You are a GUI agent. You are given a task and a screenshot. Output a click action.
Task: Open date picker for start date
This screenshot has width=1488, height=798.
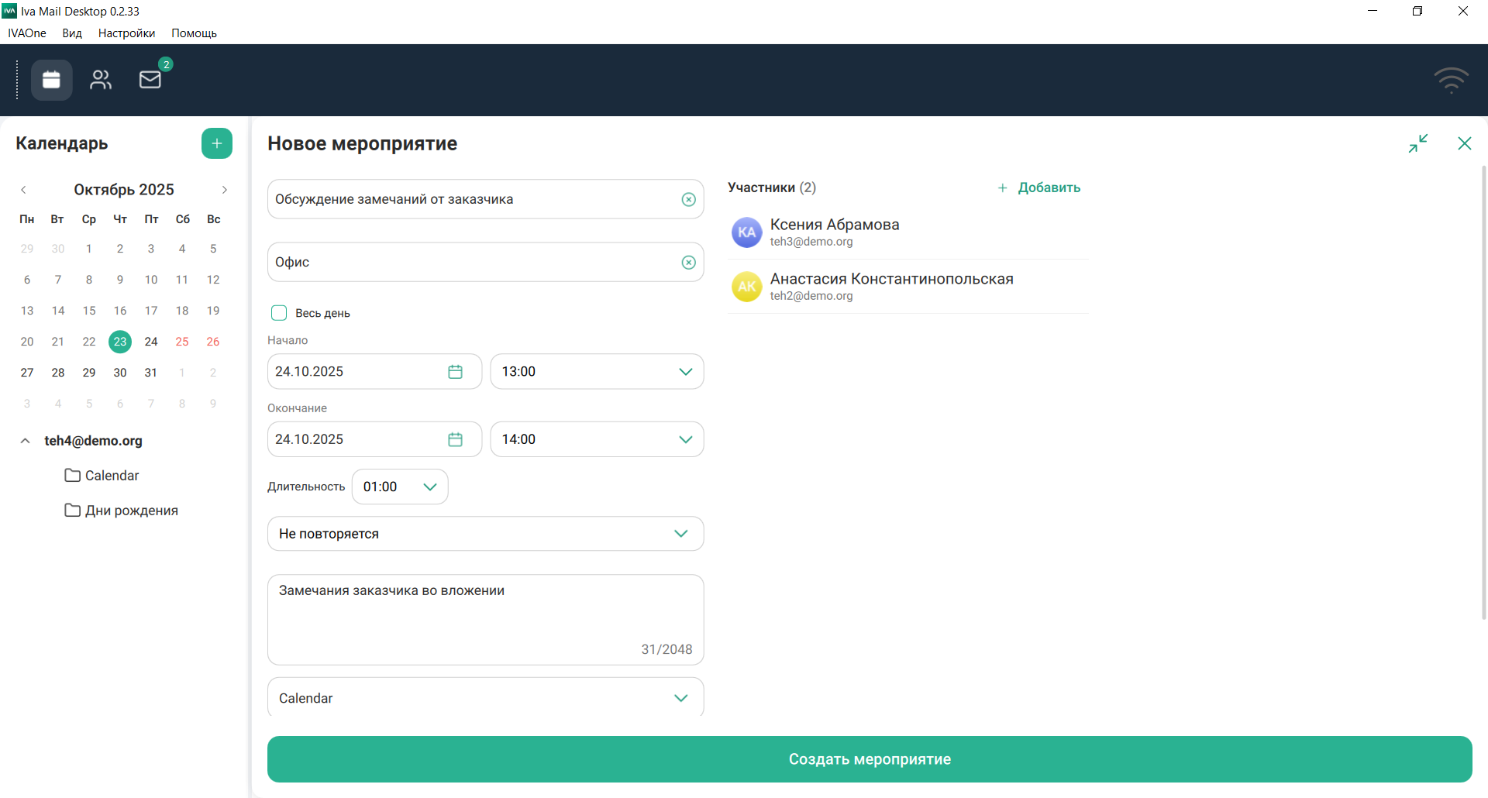click(x=455, y=372)
